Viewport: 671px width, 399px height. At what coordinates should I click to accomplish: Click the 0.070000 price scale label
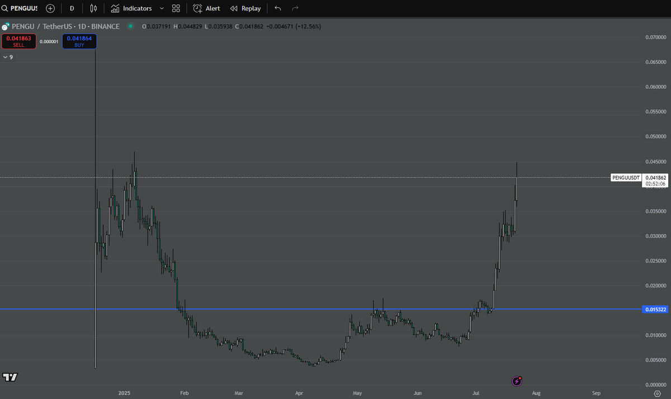655,37
